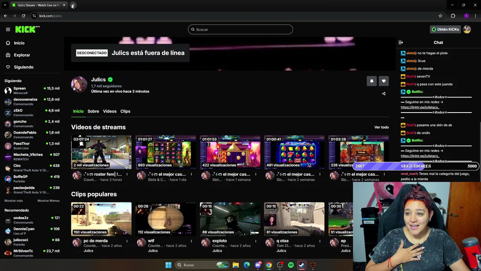Viewport: 481px width, 271px height.
Task: Click the MrStivenTc avatar in Recomendado
Action: pyautogui.click(x=8, y=253)
